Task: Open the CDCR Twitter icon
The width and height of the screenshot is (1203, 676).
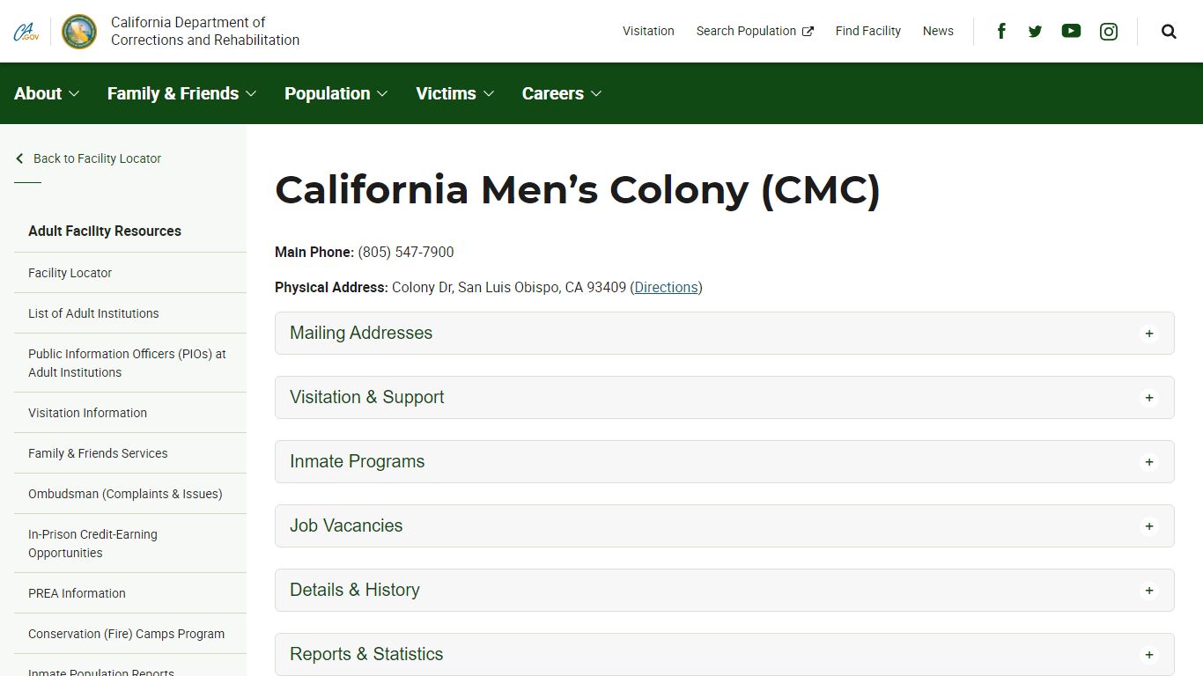Action: pos(1035,32)
